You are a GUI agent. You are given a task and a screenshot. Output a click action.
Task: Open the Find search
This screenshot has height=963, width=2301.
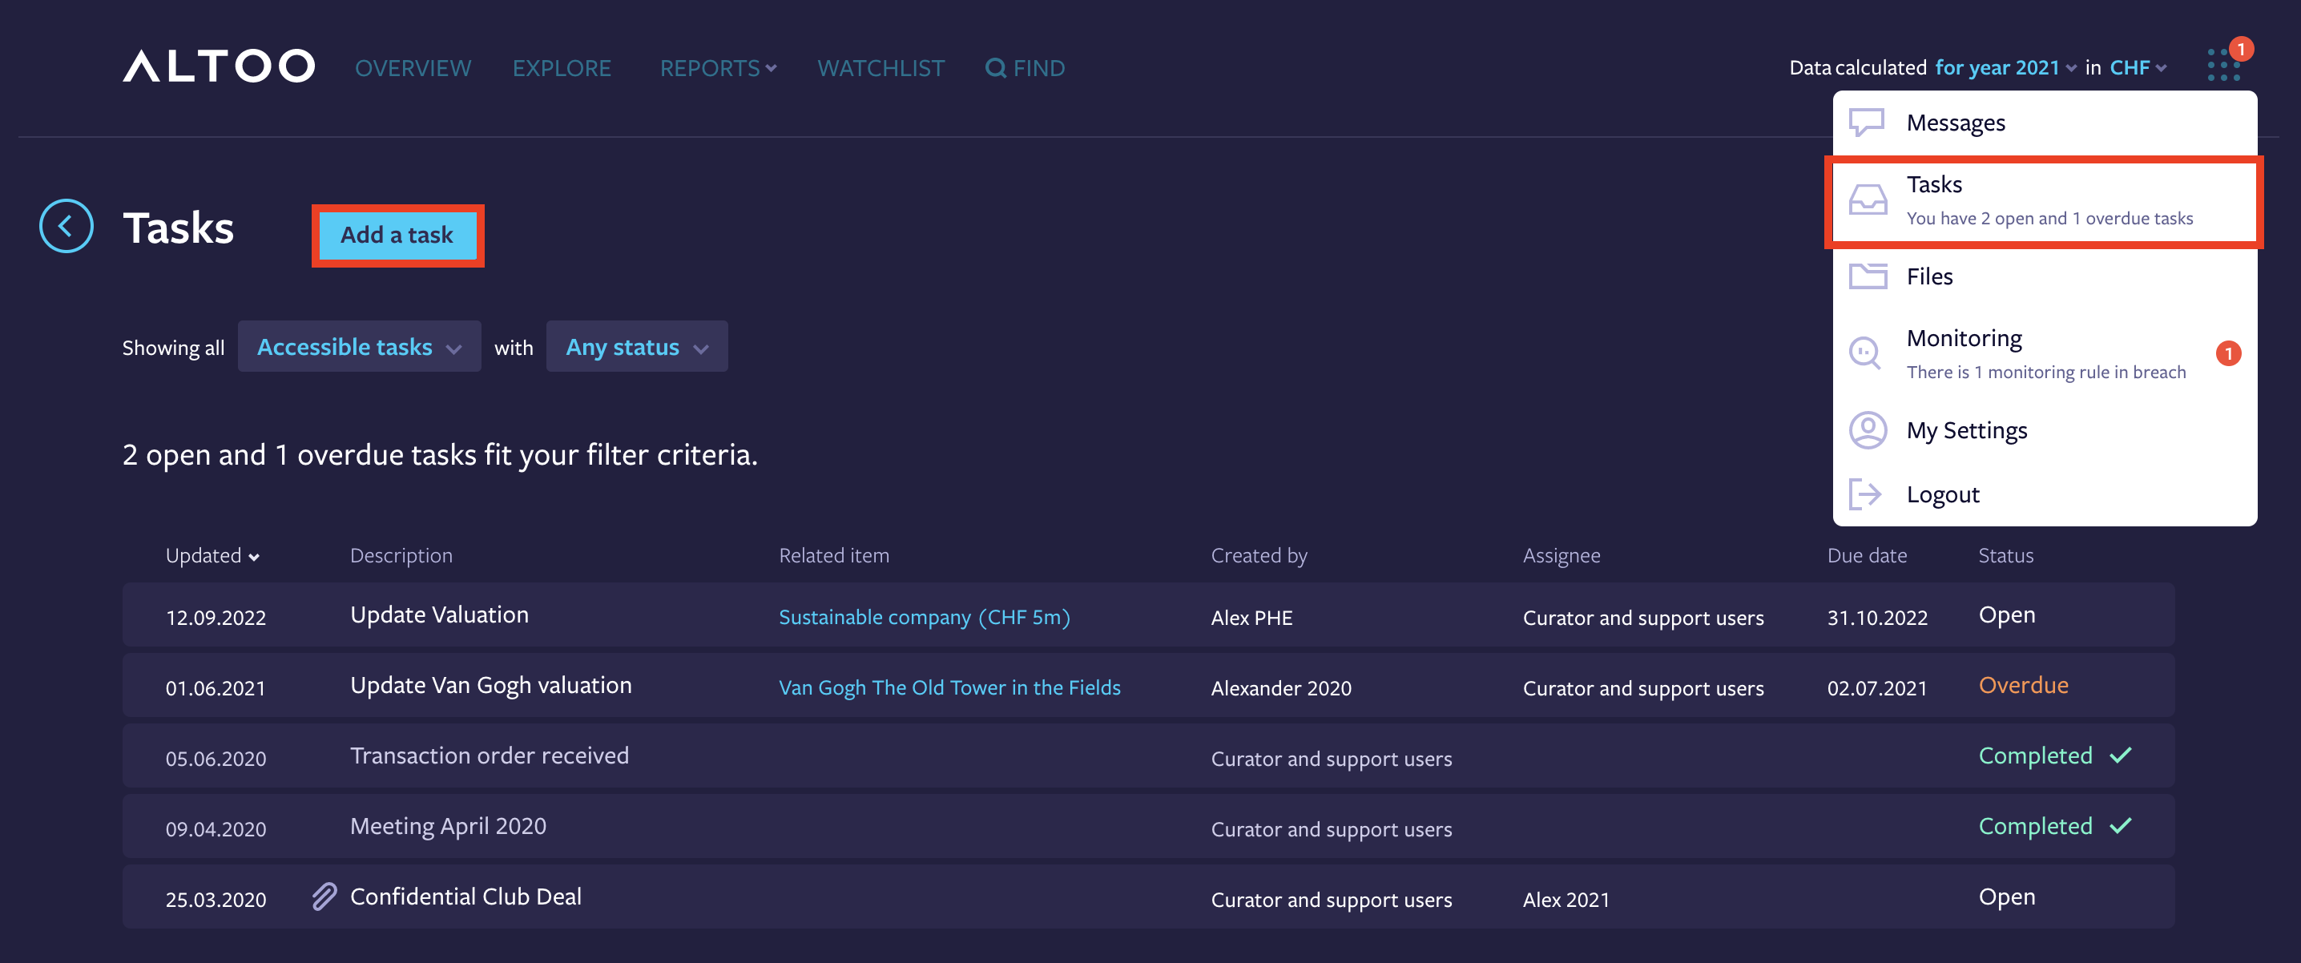tap(1025, 68)
